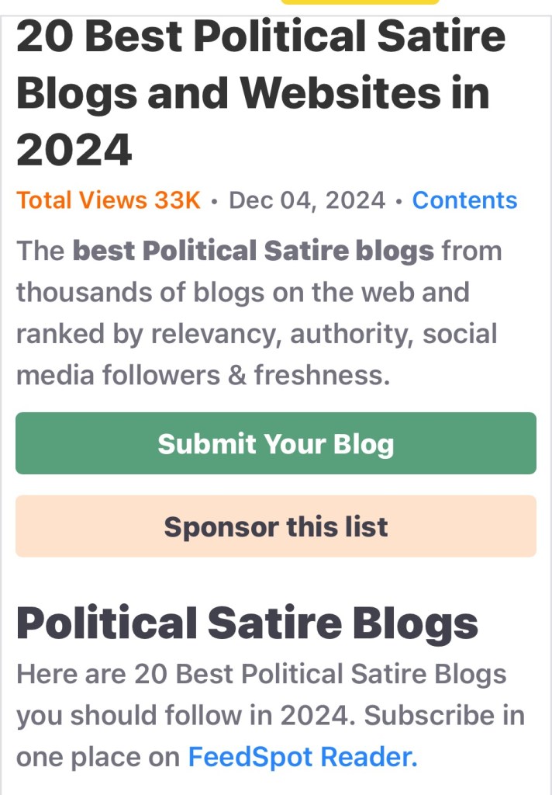Click the "ranked by relevancy, authority, social" line

click(257, 334)
